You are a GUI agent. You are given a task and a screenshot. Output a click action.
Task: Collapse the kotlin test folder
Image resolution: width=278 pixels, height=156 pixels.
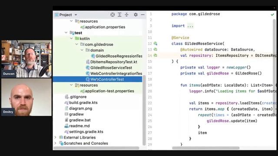[71, 39]
